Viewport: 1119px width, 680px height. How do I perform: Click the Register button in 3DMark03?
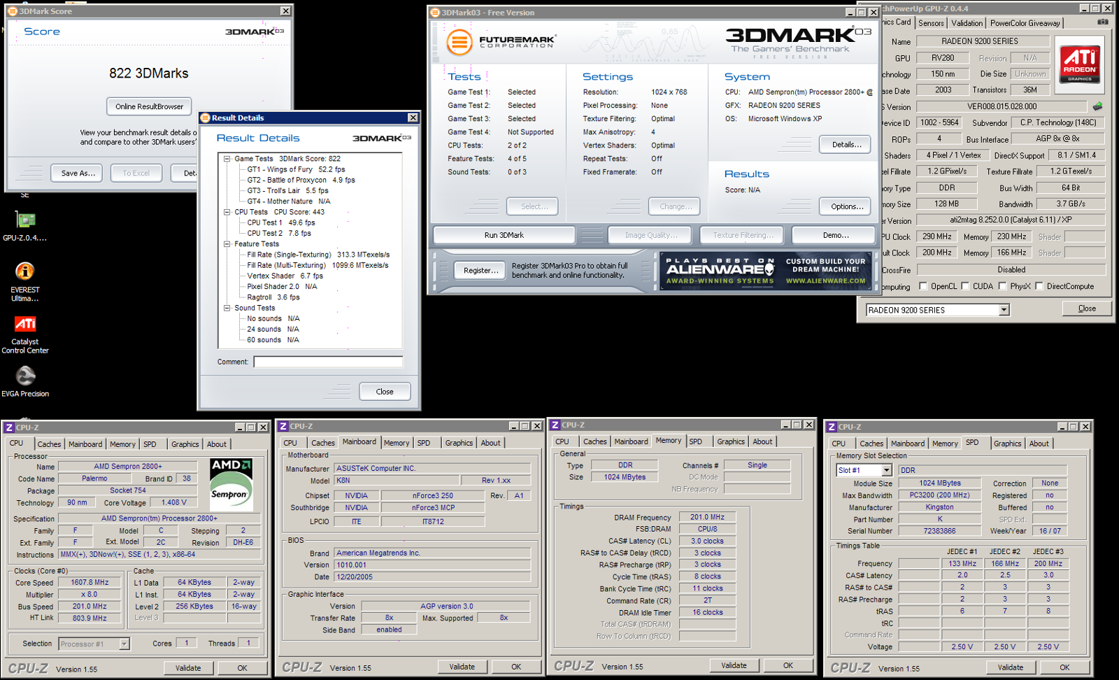coord(480,271)
